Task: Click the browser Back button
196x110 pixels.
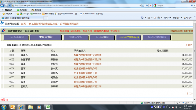Action: point(2,5)
